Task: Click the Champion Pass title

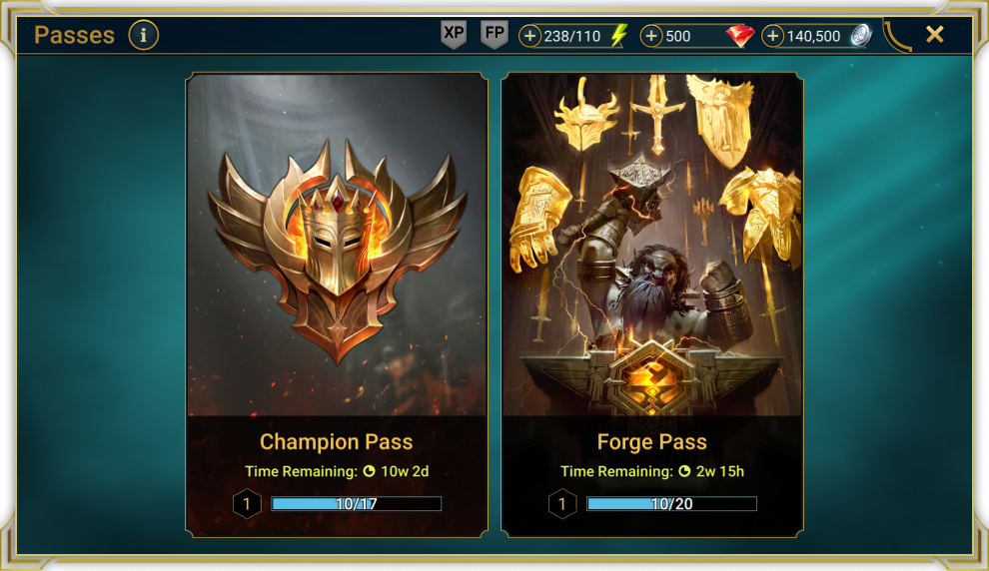Action: coord(337,442)
